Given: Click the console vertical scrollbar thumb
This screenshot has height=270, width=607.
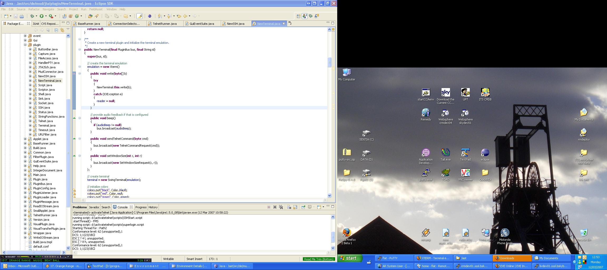Looking at the screenshot, I should [333, 237].
